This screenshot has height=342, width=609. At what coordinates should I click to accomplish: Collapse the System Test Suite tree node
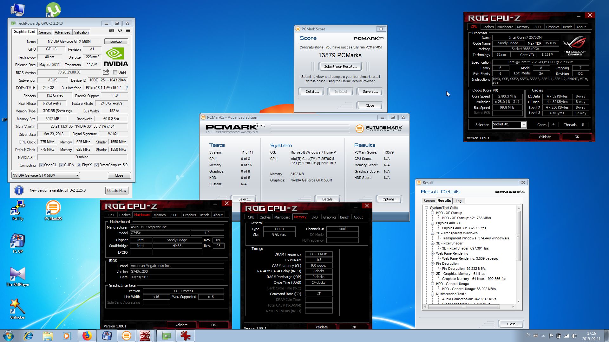pos(427,208)
